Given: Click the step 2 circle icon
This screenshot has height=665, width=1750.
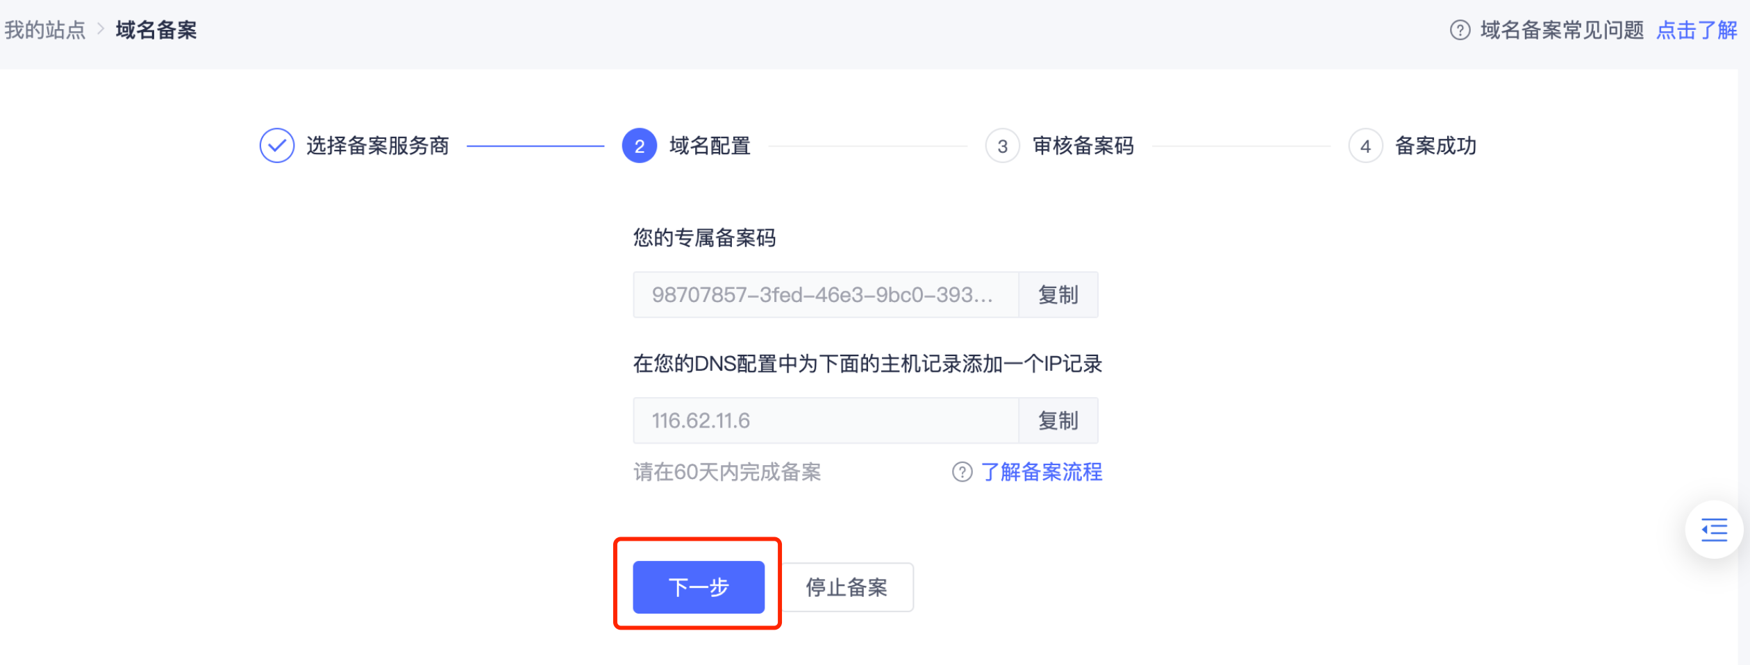Looking at the screenshot, I should pyautogui.click(x=639, y=146).
